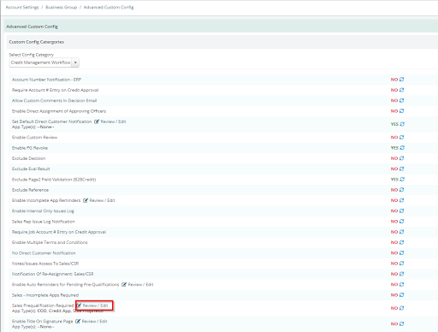The width and height of the screenshot is (438, 332).
Task: Open Select Config Category dropdown
Action: pos(44,62)
